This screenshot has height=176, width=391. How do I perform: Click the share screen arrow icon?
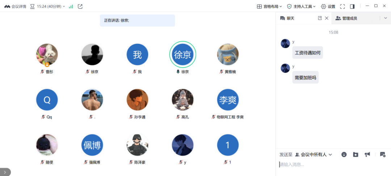[x=80, y=7]
